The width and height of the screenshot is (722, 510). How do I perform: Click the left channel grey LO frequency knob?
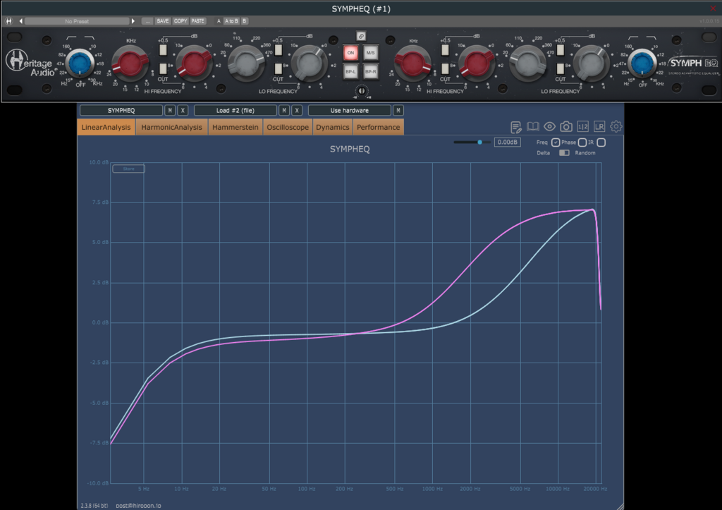246,63
